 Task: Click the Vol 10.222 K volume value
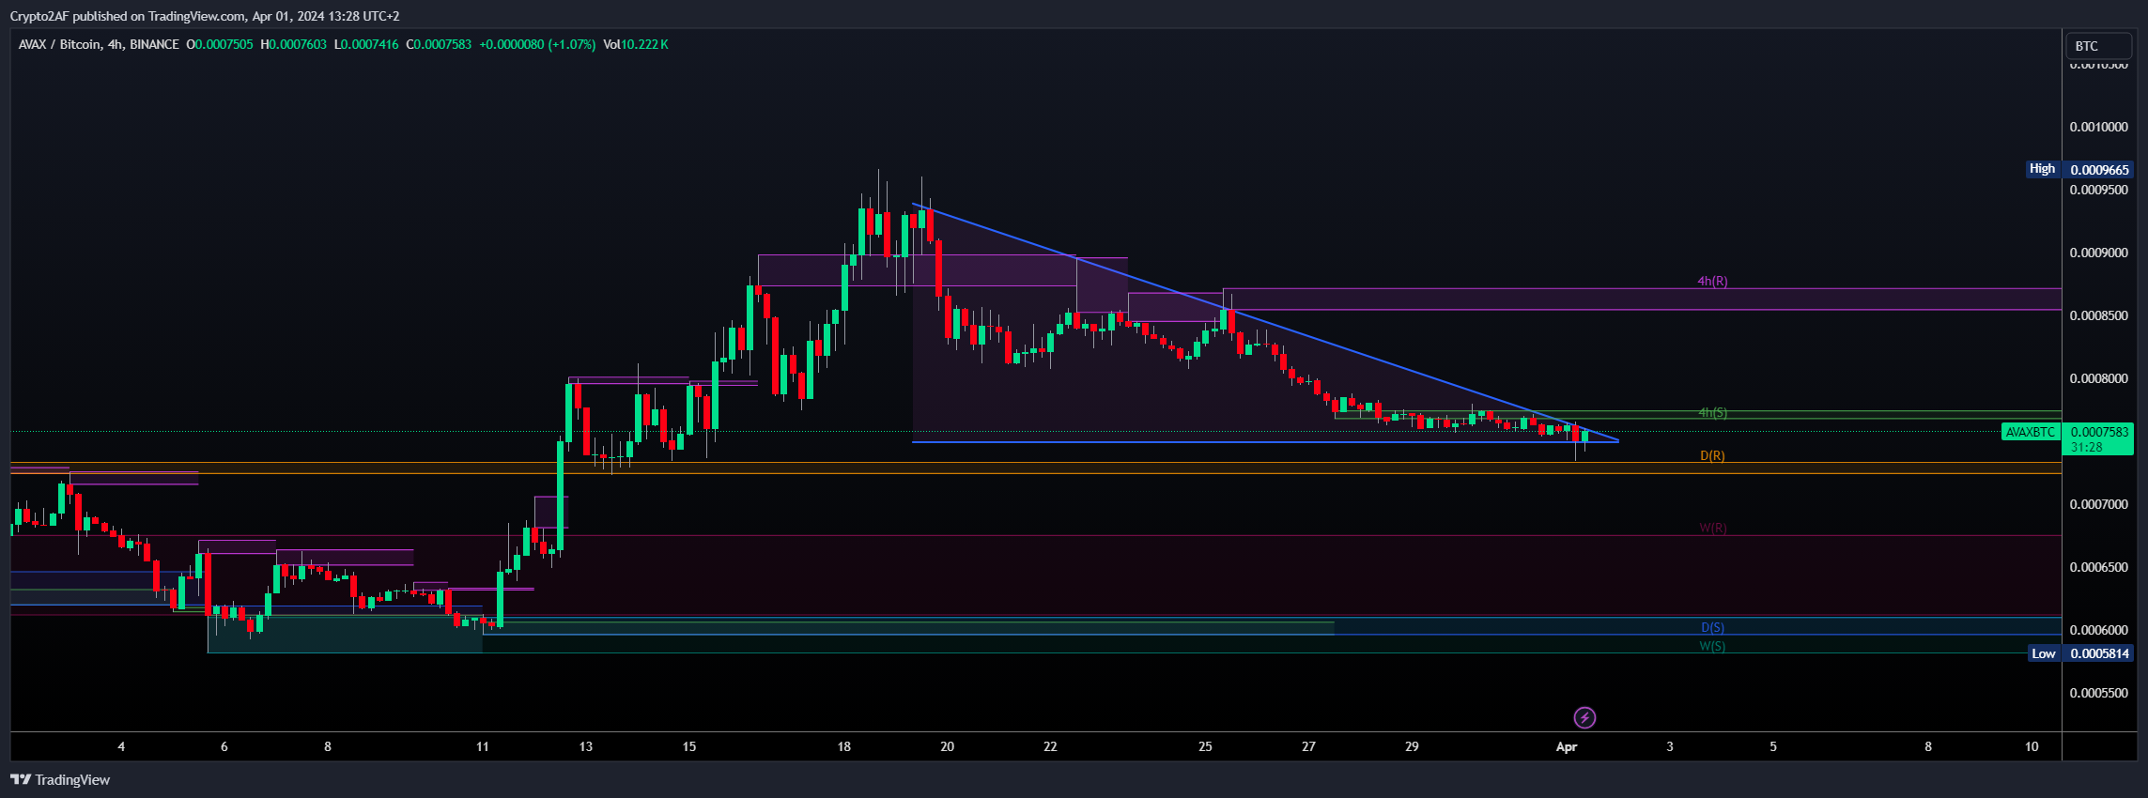tap(636, 44)
